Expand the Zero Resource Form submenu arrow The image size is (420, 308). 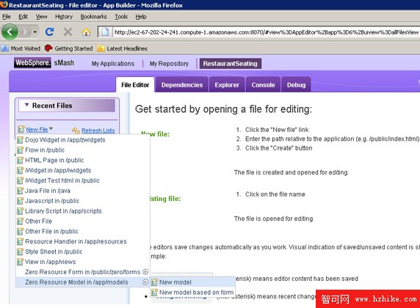click(145, 272)
